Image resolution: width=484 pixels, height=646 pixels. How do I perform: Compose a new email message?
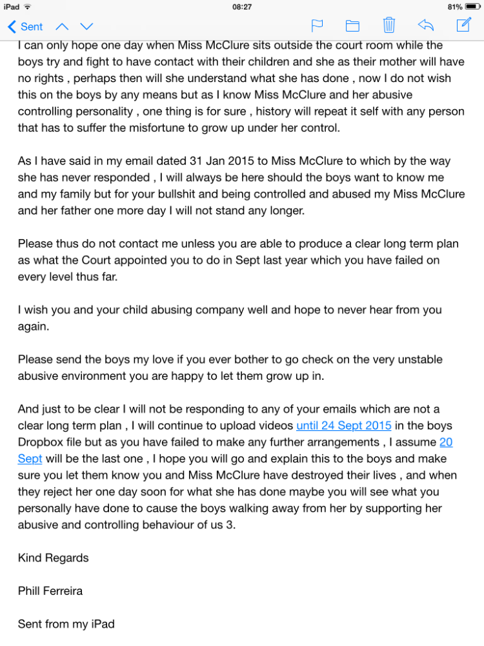(463, 25)
